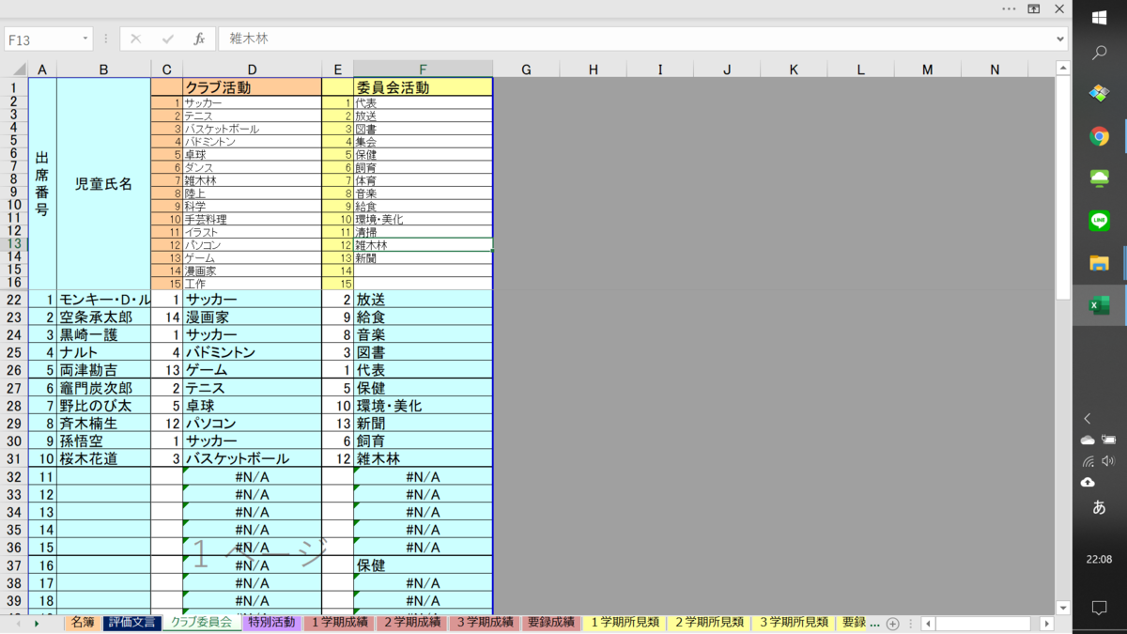
Task: Expand the formula bar chevron
Action: point(1061,39)
